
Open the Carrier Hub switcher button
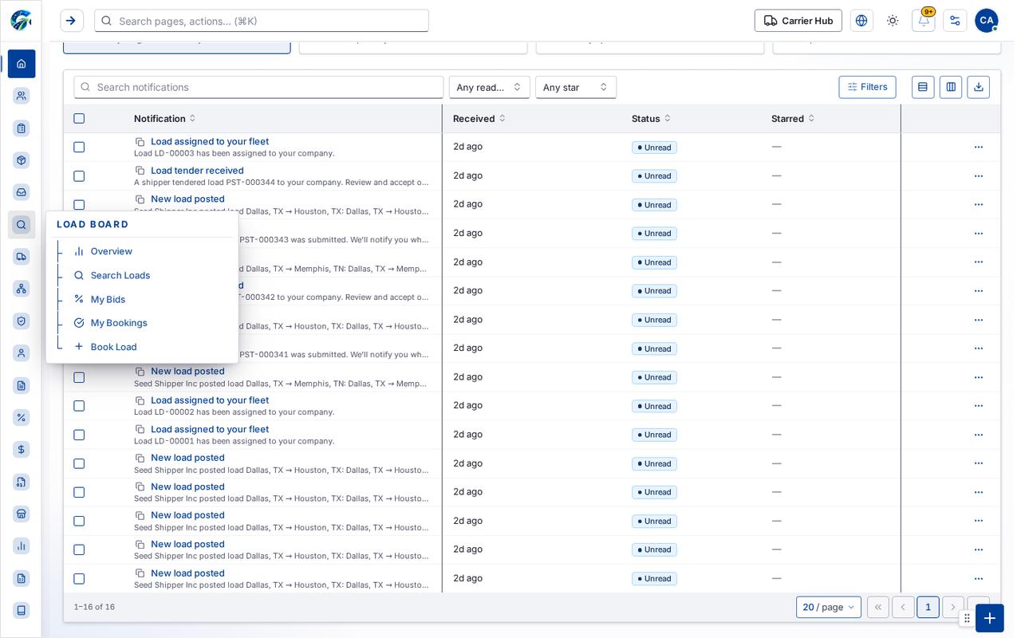[x=798, y=21]
